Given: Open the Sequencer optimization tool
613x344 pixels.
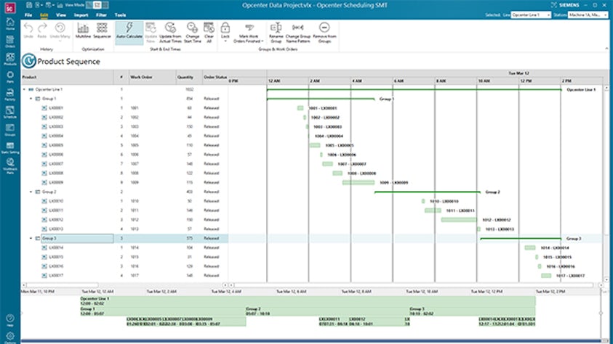Looking at the screenshot, I should [x=102, y=30].
